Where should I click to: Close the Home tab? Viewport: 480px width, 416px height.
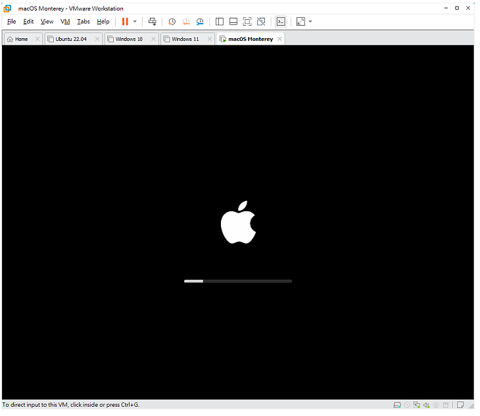[37, 39]
